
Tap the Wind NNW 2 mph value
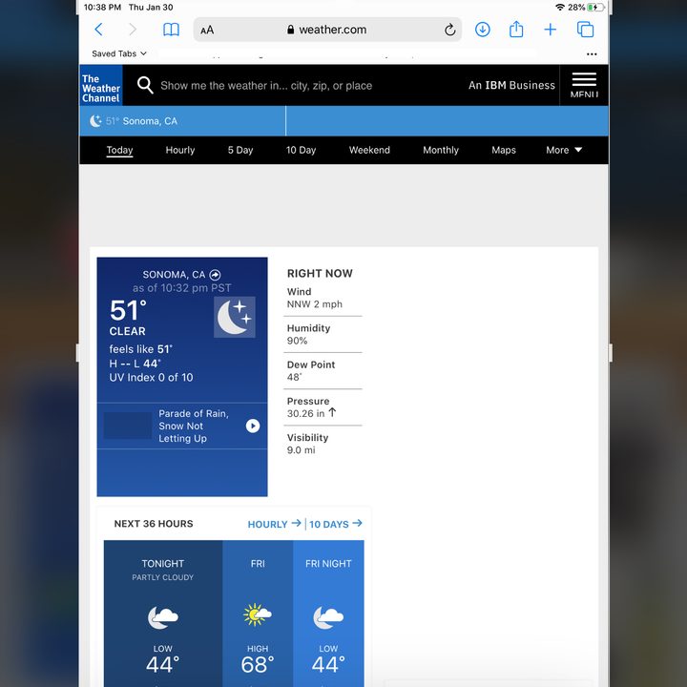[314, 304]
